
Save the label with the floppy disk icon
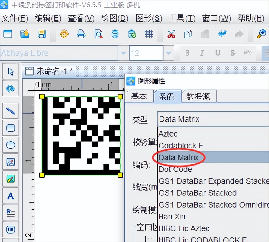42,34
